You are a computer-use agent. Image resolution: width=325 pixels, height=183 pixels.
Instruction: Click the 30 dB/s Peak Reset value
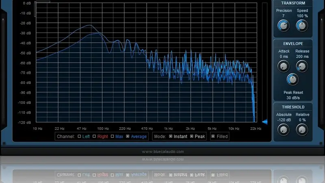pyautogui.click(x=292, y=98)
